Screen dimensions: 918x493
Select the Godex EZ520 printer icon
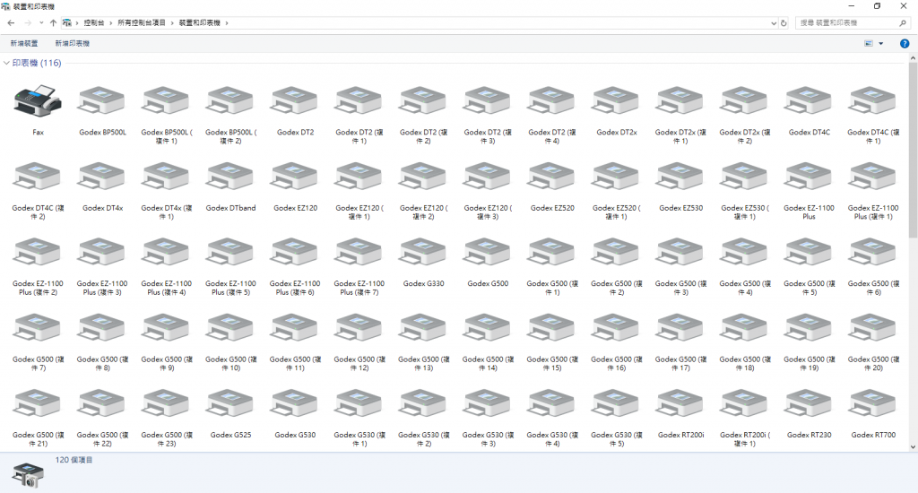click(x=551, y=177)
